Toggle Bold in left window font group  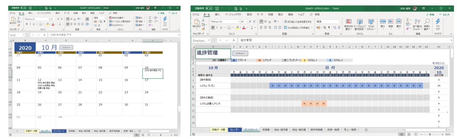[x=27, y=24]
